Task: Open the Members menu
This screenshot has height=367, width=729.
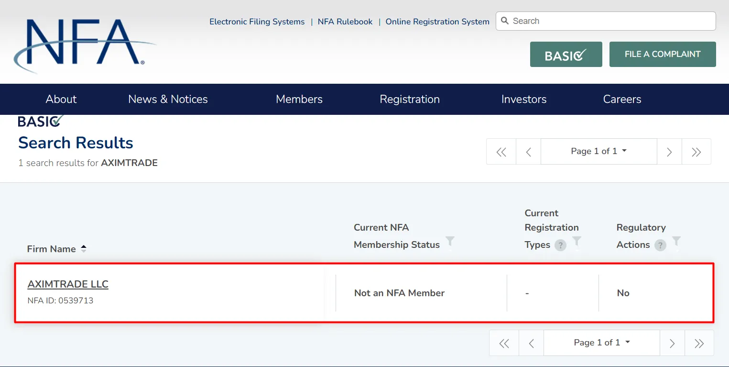Action: coord(299,99)
